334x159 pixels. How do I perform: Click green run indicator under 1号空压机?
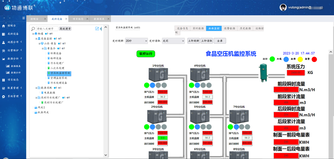[x=147, y=85]
